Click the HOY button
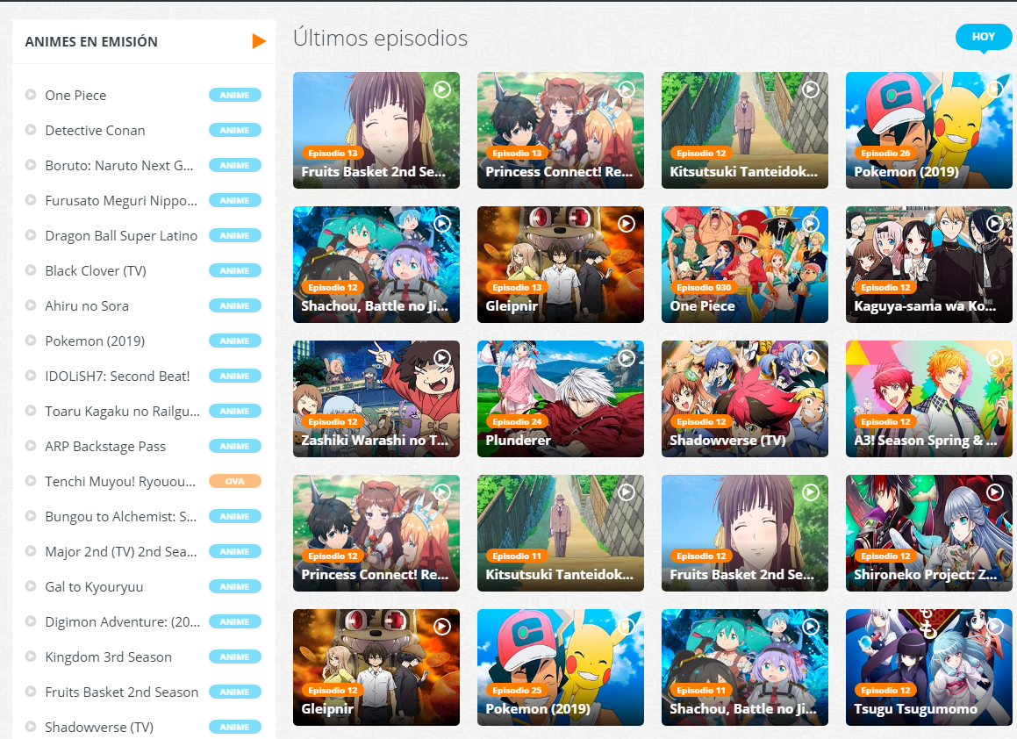The image size is (1017, 739). click(983, 37)
